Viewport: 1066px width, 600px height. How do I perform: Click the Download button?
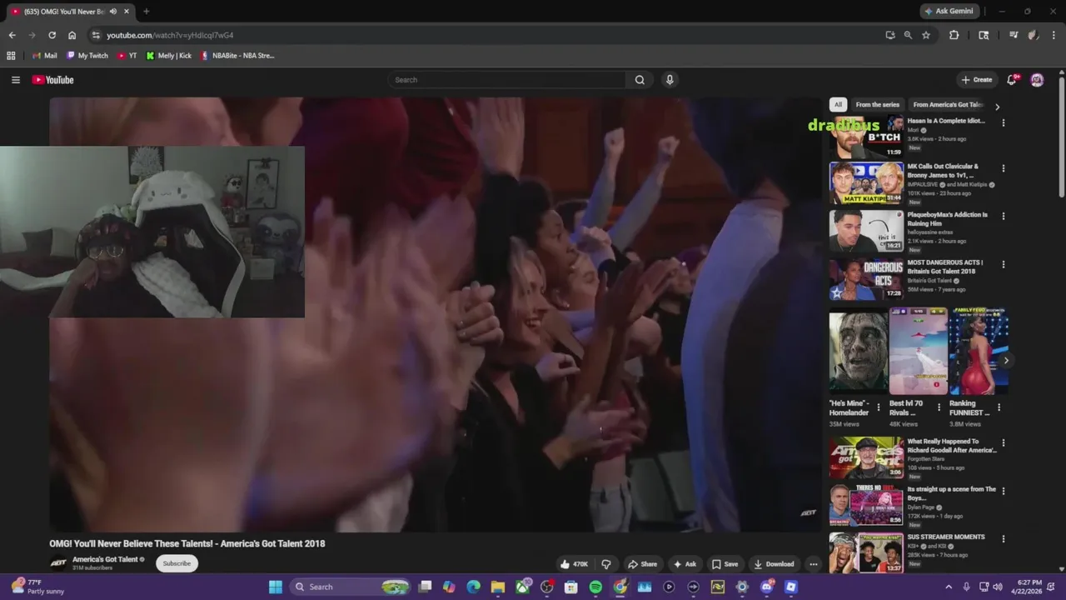(774, 564)
